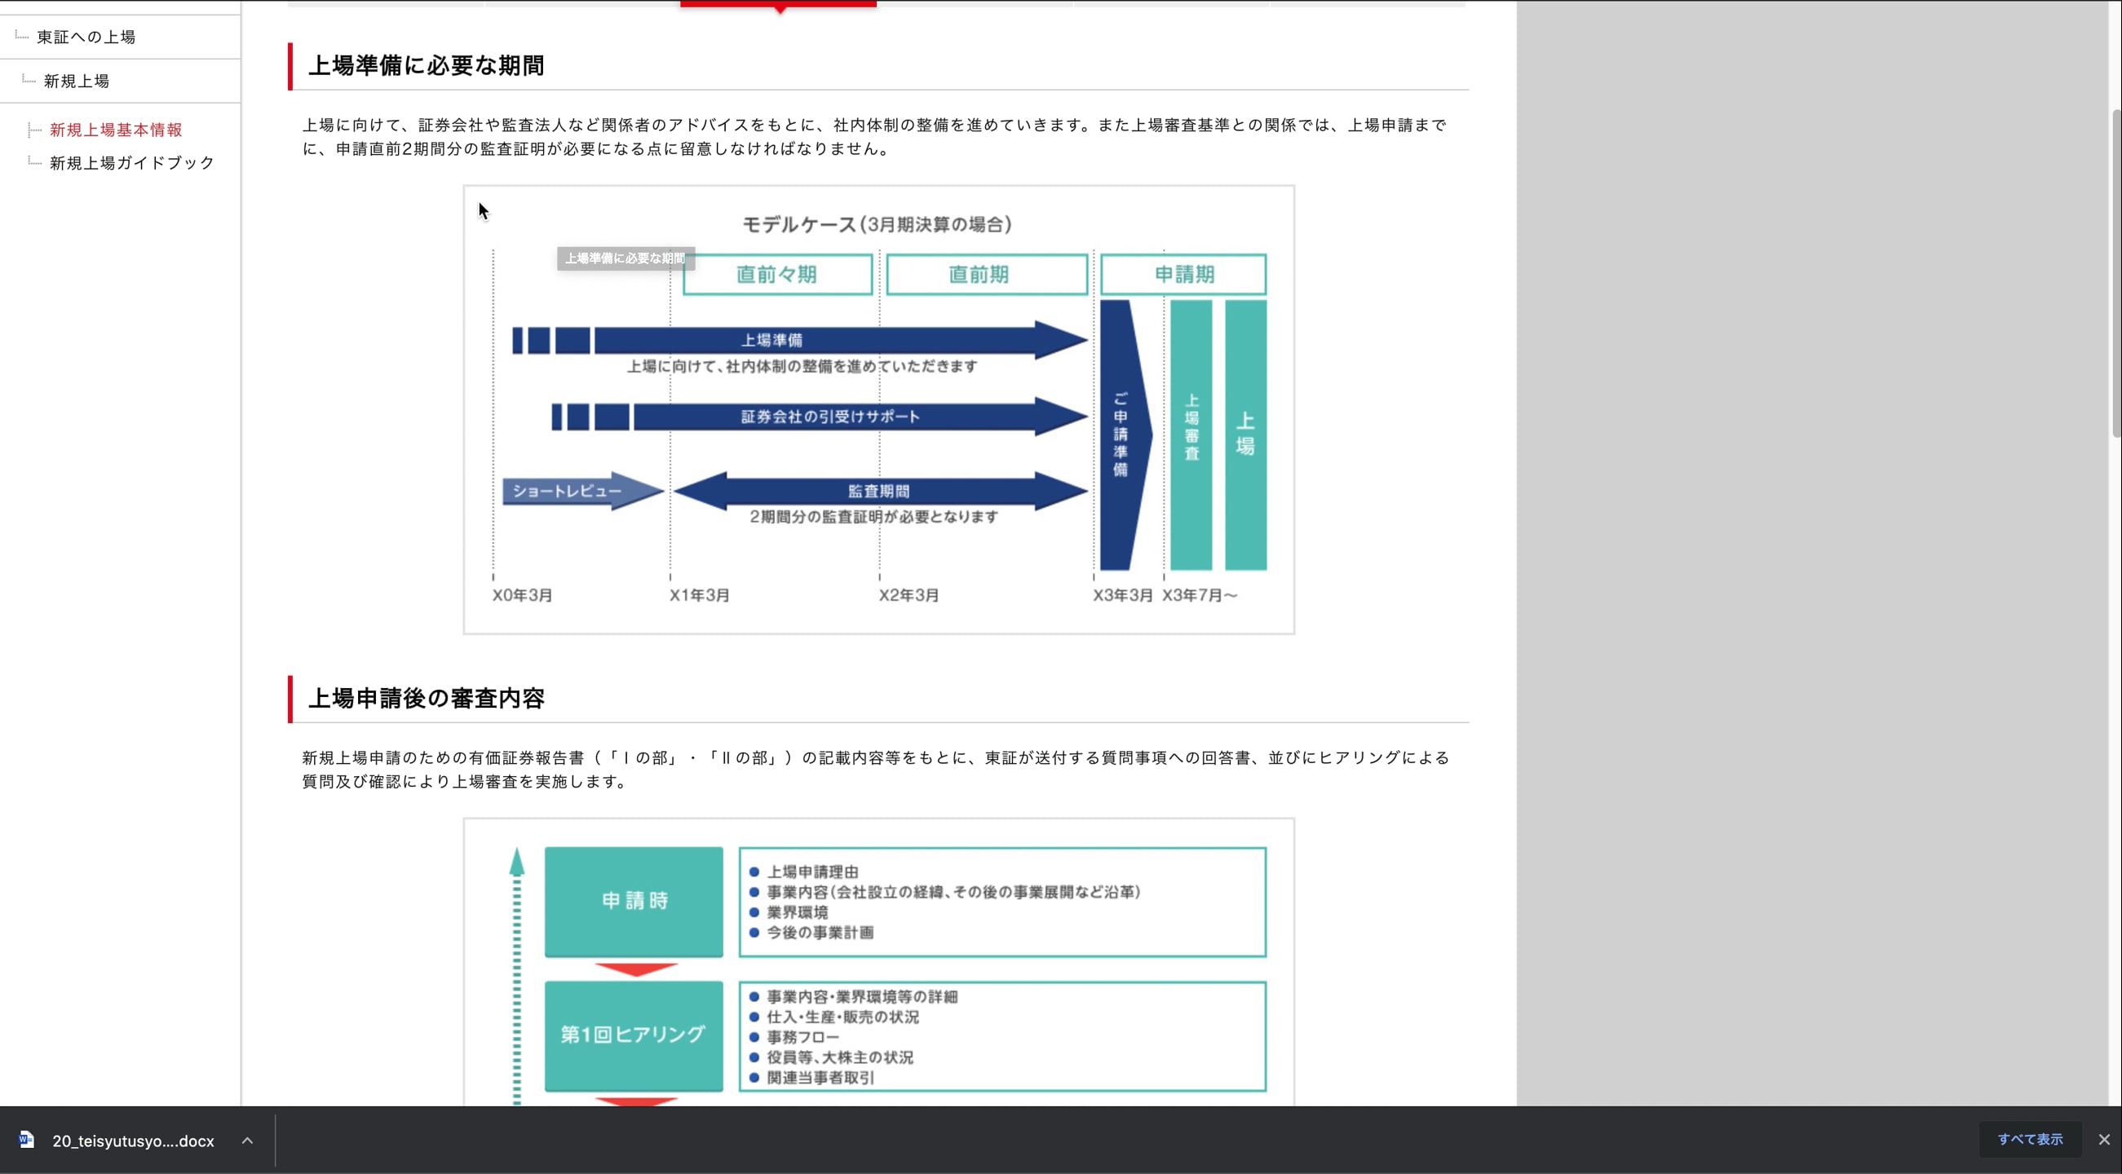
Task: Expand options for the downloaded docx file
Action: click(x=248, y=1141)
